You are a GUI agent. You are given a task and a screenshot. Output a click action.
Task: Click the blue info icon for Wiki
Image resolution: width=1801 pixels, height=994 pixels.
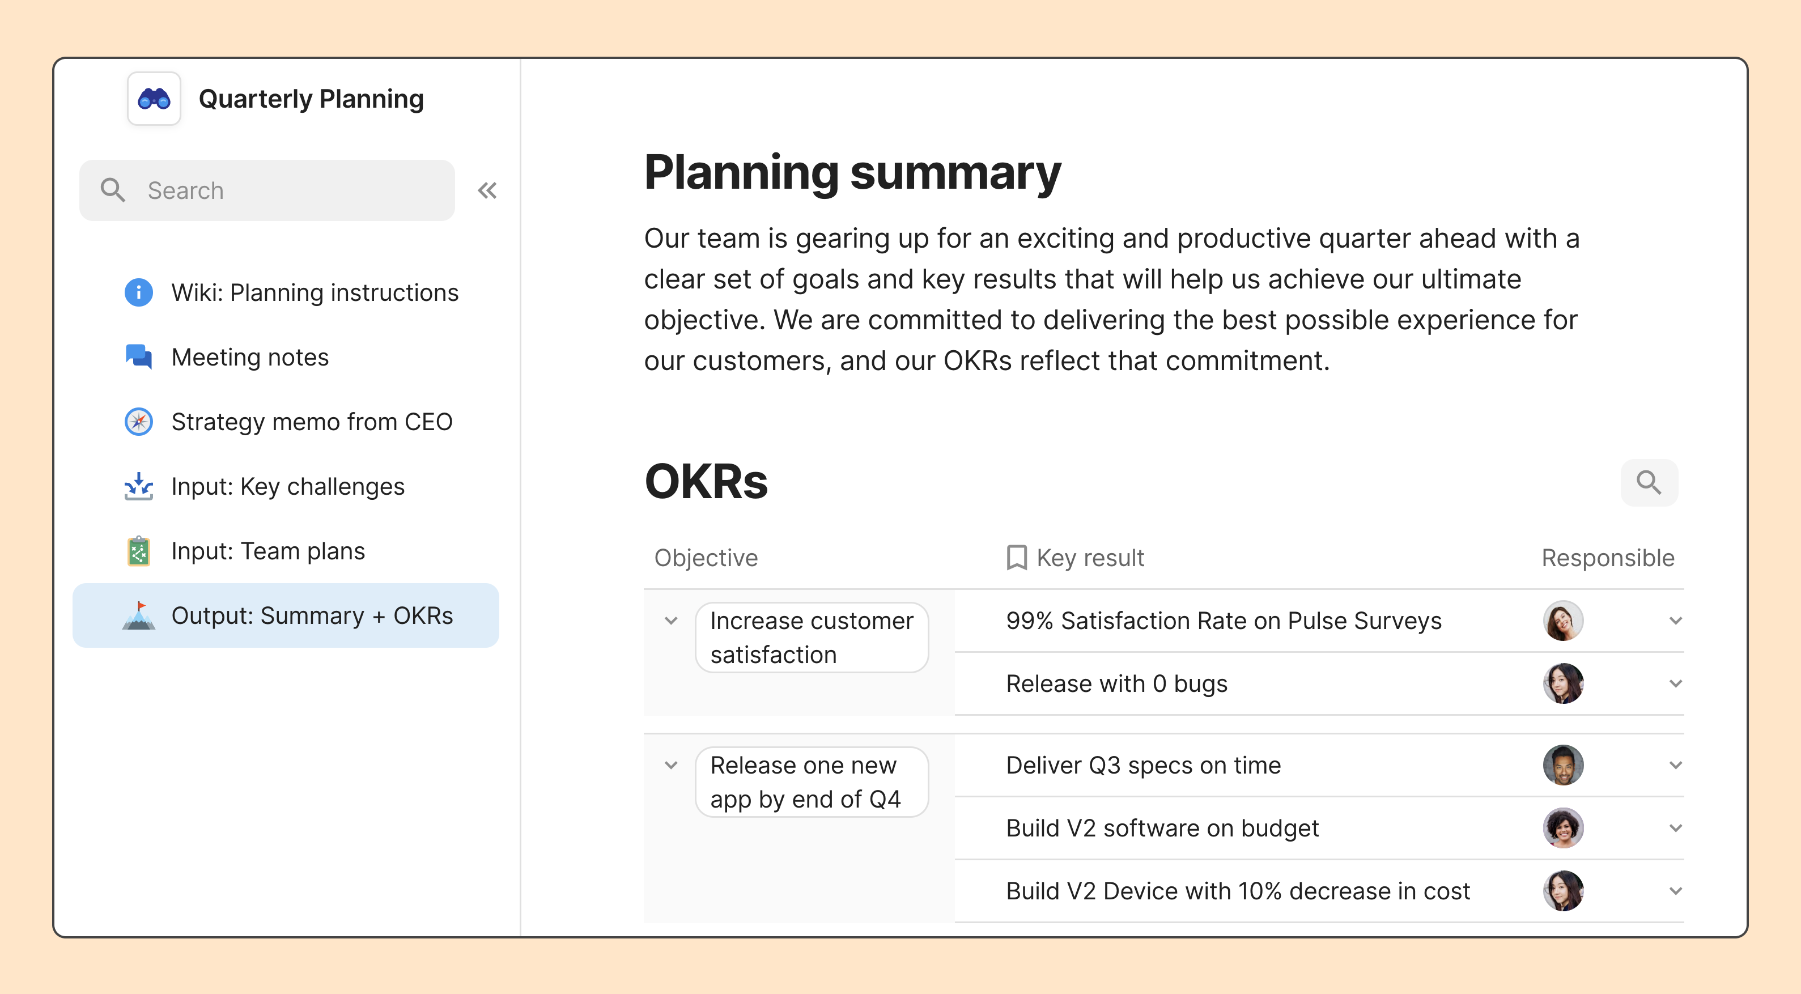point(138,292)
